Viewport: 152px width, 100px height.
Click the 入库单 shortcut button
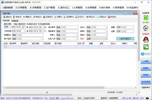(x=146, y=61)
